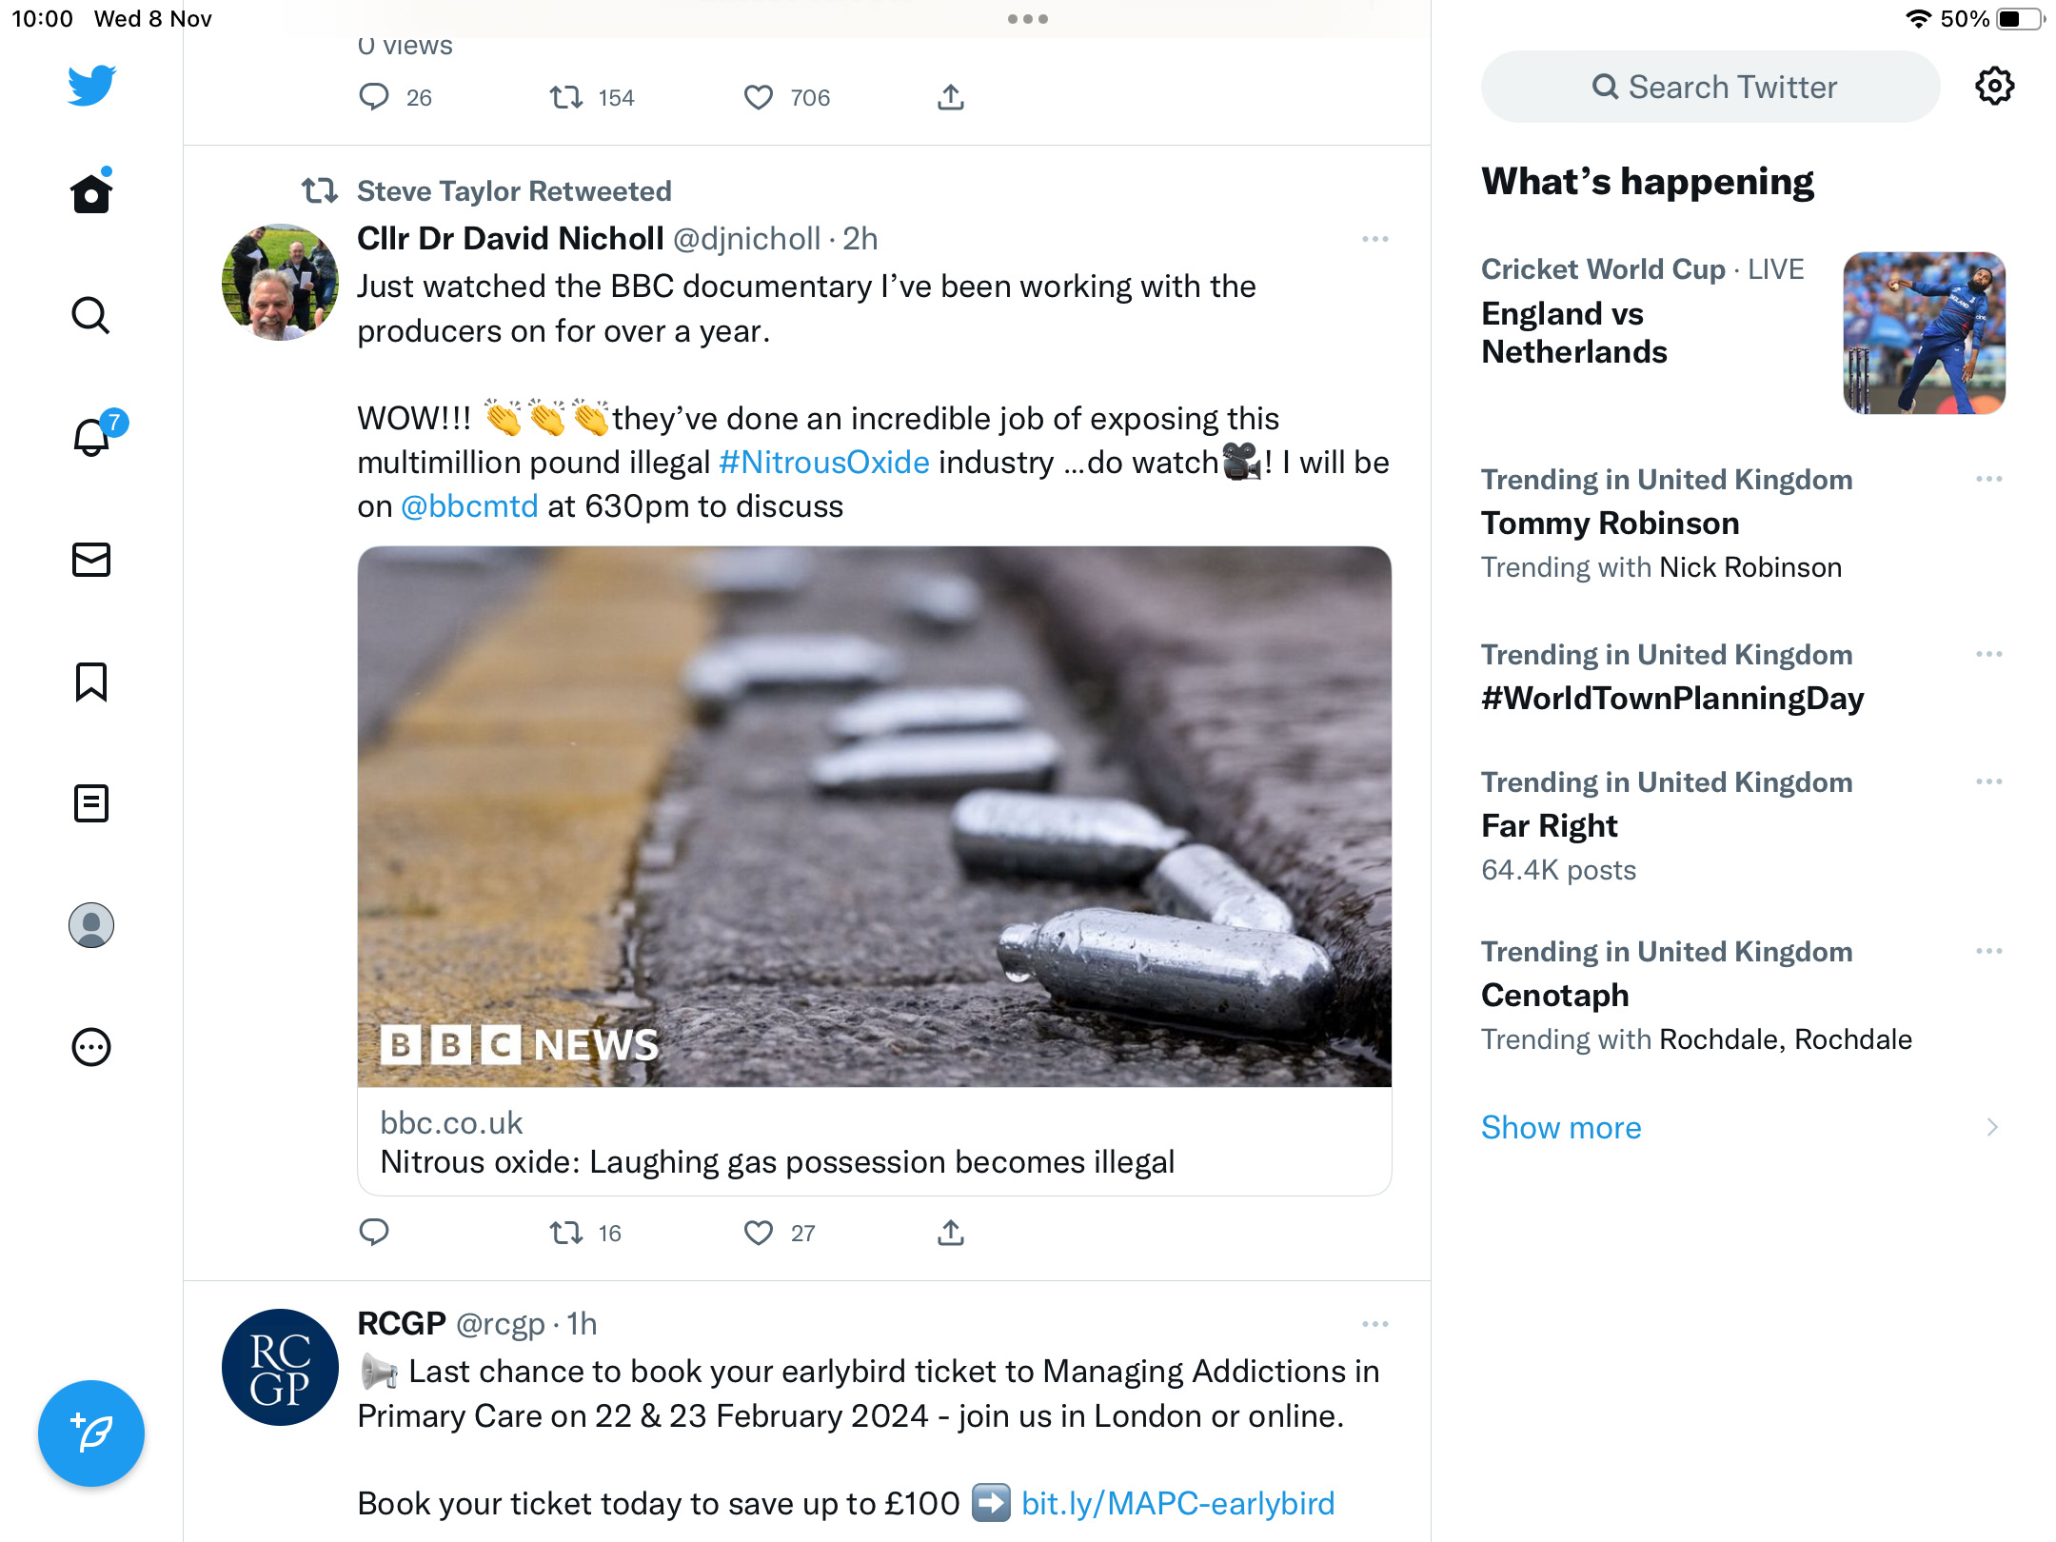Open Cenotaph trend options menu
Viewport: 2056px width, 1542px height.
[x=1988, y=951]
